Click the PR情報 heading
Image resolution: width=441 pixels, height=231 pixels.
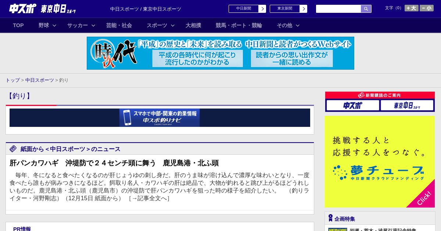click(22, 228)
